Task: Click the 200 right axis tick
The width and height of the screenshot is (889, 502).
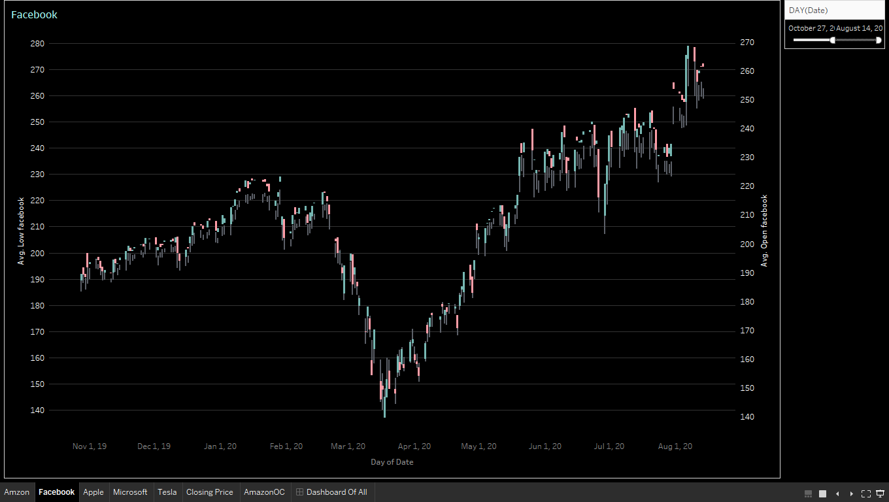Action: point(747,244)
